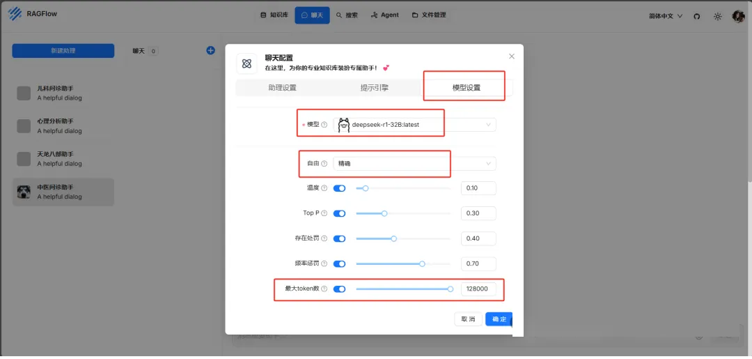This screenshot has height=359, width=752.
Task: Click the help icon next to 最大token数
Action: [x=324, y=289]
